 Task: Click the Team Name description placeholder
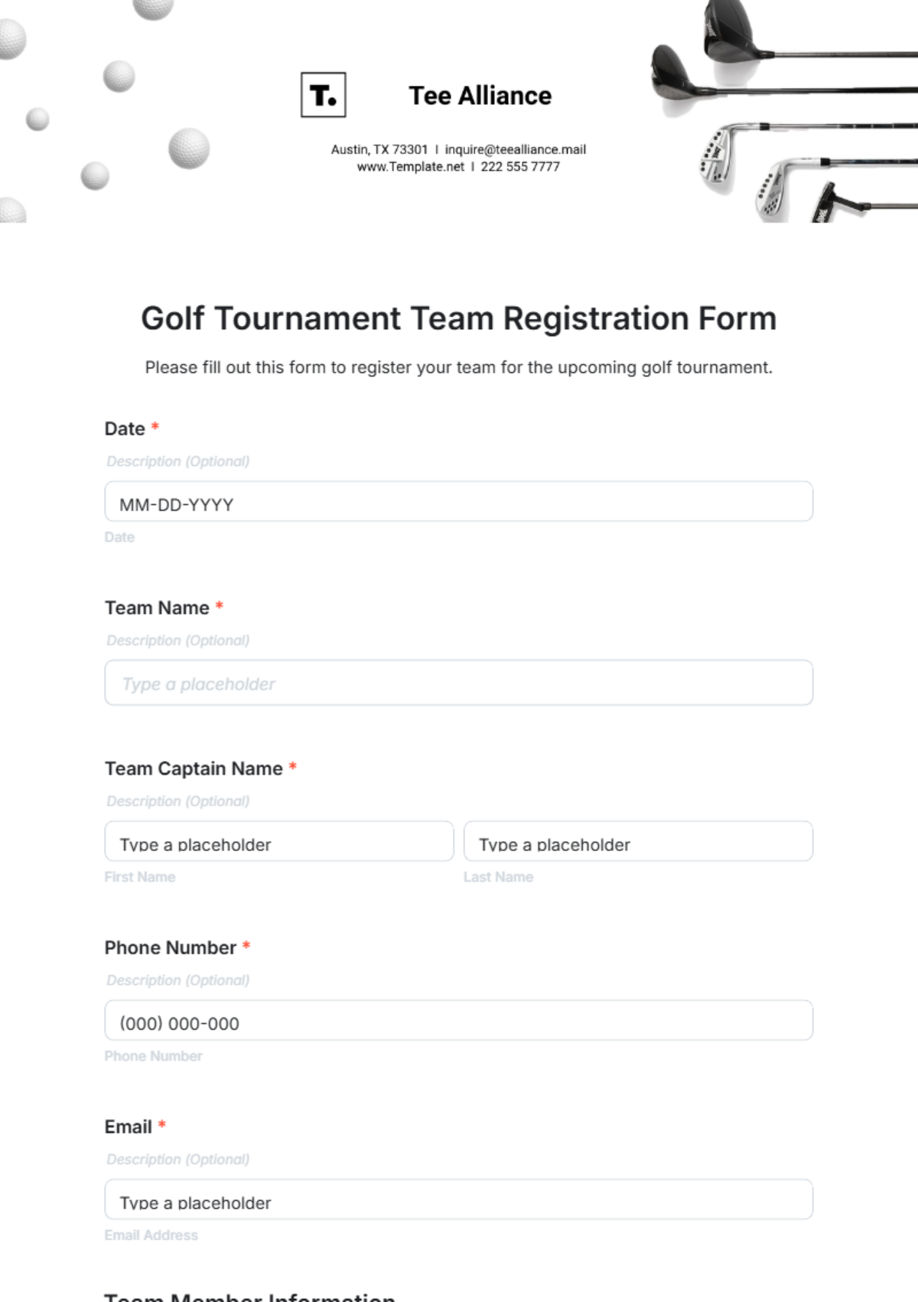[178, 641]
